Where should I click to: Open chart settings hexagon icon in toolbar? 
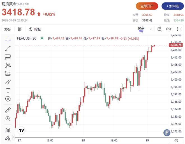click(168, 29)
